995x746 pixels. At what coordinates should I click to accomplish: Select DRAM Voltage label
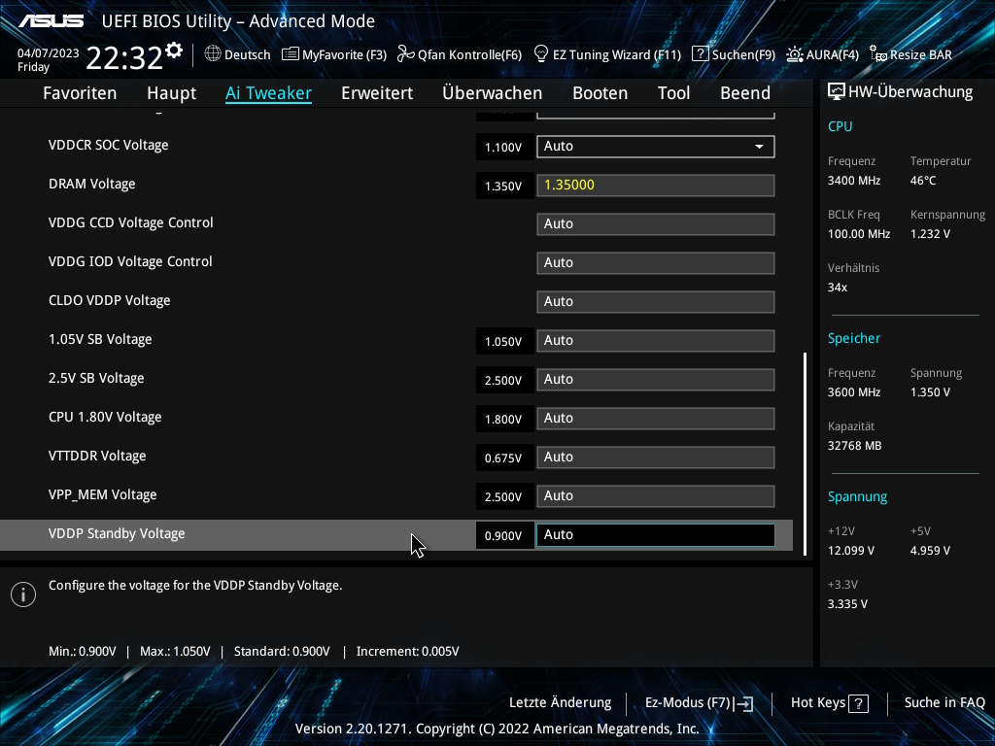point(92,184)
